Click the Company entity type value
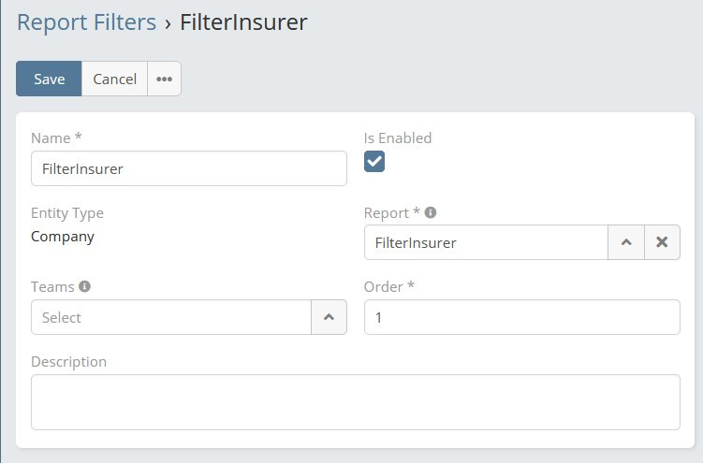The height and width of the screenshot is (463, 703). [x=63, y=237]
